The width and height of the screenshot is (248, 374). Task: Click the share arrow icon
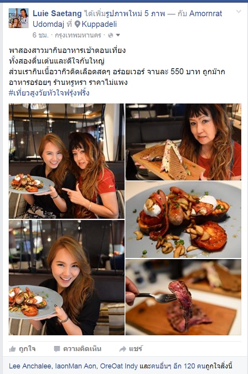[123, 349]
